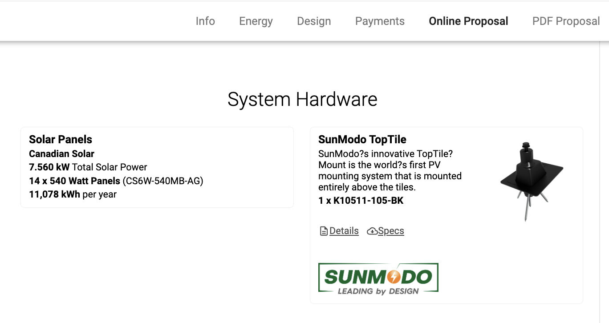Click the Solar Panels hardware card
609x323 pixels.
(x=157, y=167)
